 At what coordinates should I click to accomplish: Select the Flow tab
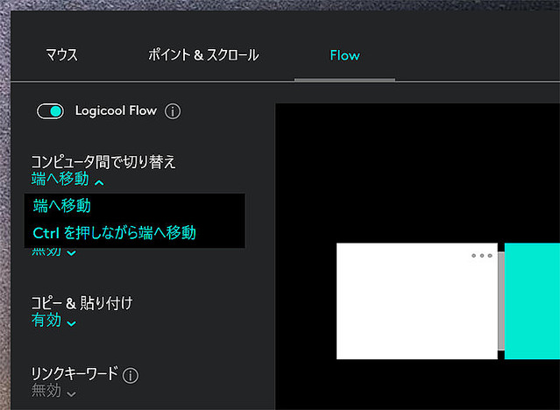(x=344, y=55)
